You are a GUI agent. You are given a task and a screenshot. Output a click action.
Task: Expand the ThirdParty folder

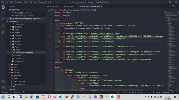point(18,44)
